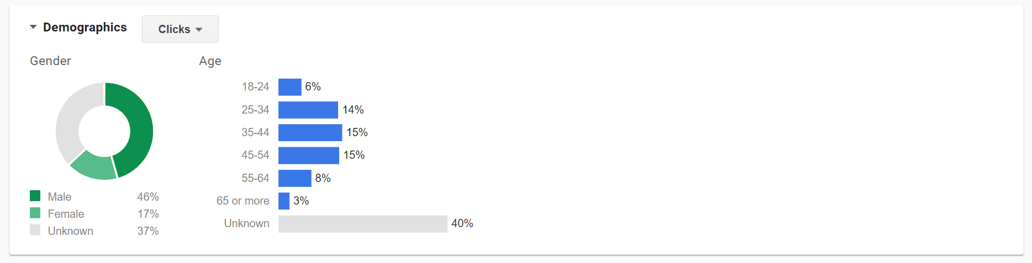
Task: Click the 65 or more age bar
Action: (x=284, y=201)
